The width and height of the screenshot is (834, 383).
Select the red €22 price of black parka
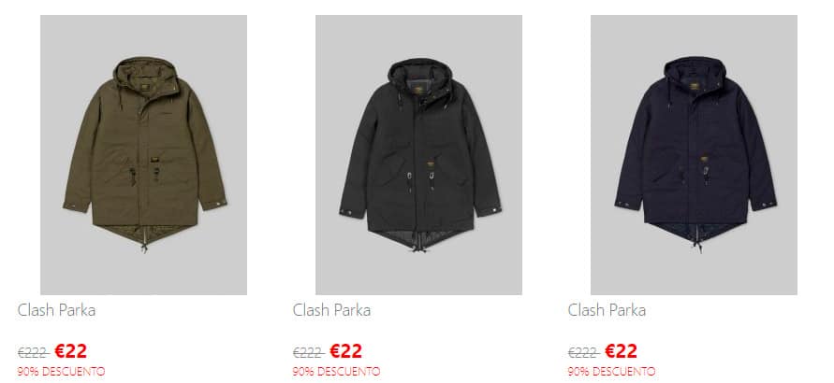(x=345, y=350)
